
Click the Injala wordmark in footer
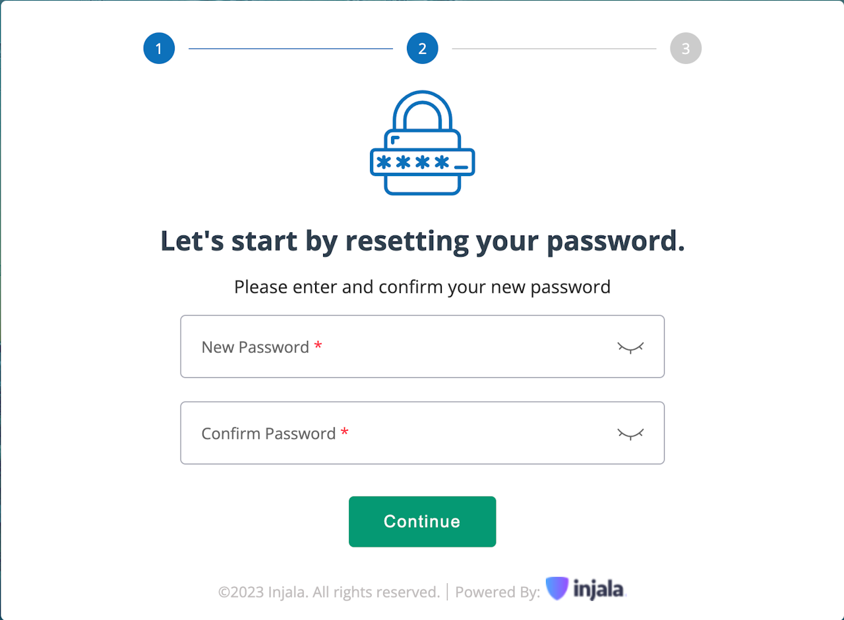[x=599, y=589]
